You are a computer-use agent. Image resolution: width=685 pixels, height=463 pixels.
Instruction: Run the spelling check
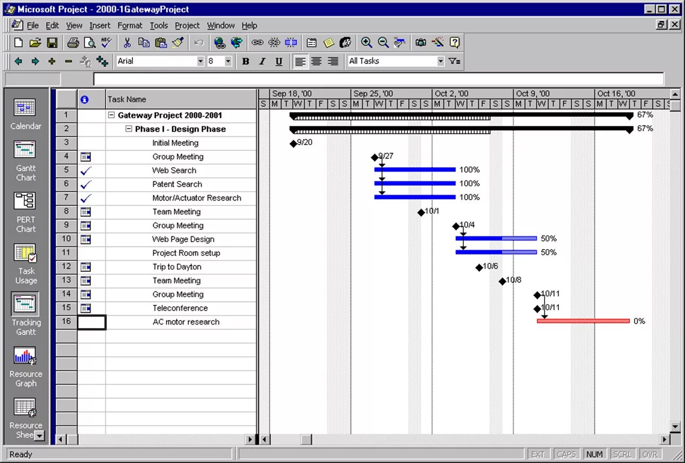click(x=106, y=43)
